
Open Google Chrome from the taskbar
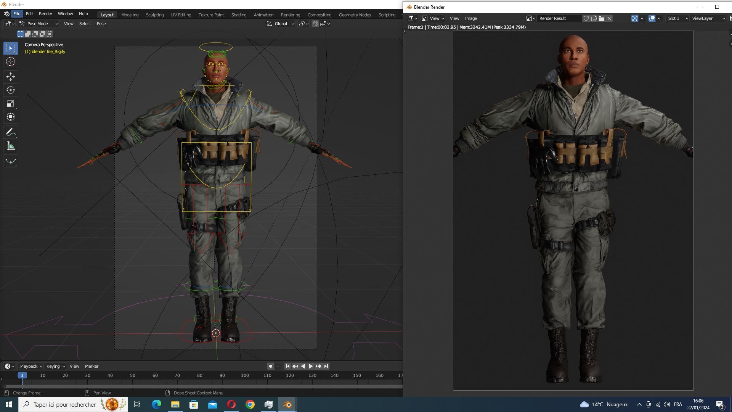tap(250, 404)
